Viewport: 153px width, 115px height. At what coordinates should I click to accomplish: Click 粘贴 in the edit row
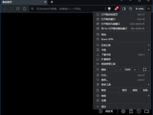(145, 90)
